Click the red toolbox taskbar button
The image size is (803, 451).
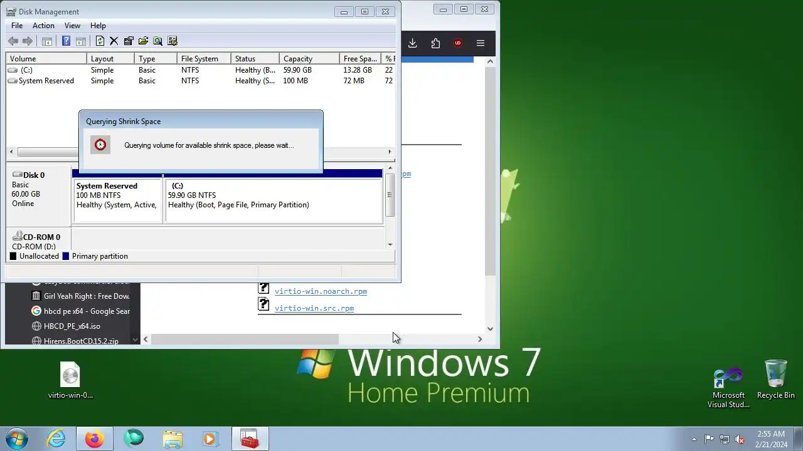(x=250, y=438)
